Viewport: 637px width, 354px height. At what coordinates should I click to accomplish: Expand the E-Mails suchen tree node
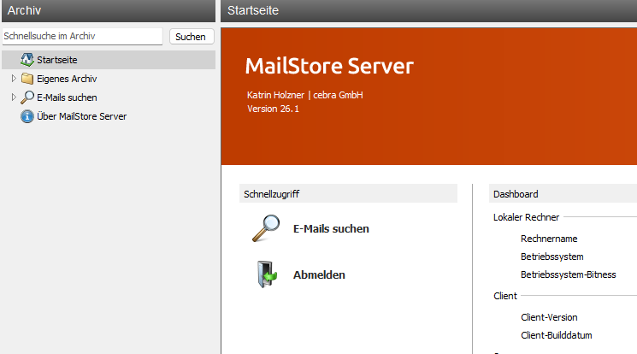(x=14, y=97)
